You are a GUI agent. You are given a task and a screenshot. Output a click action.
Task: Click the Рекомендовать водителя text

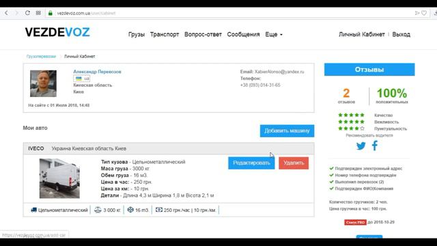[x=369, y=135]
